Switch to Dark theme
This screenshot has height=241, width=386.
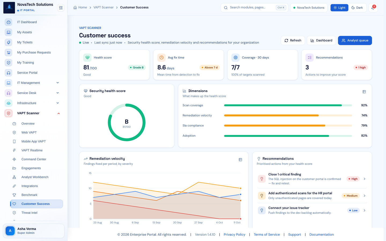[x=357, y=8]
